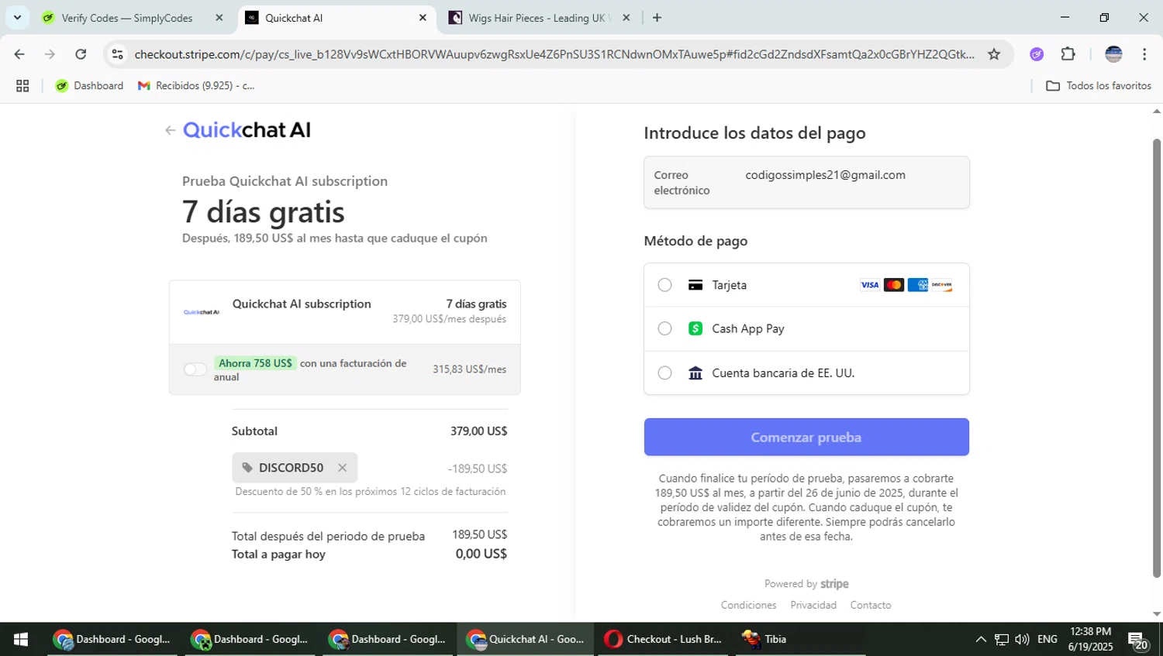
Task: Reload the checkout page
Action: point(81,54)
